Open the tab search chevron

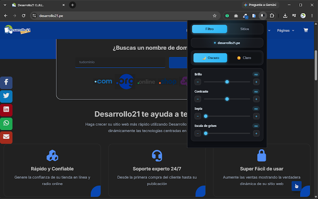pyautogui.click(x=5, y=5)
